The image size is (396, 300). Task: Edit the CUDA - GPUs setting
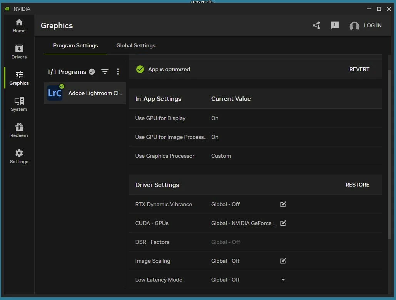(x=283, y=223)
